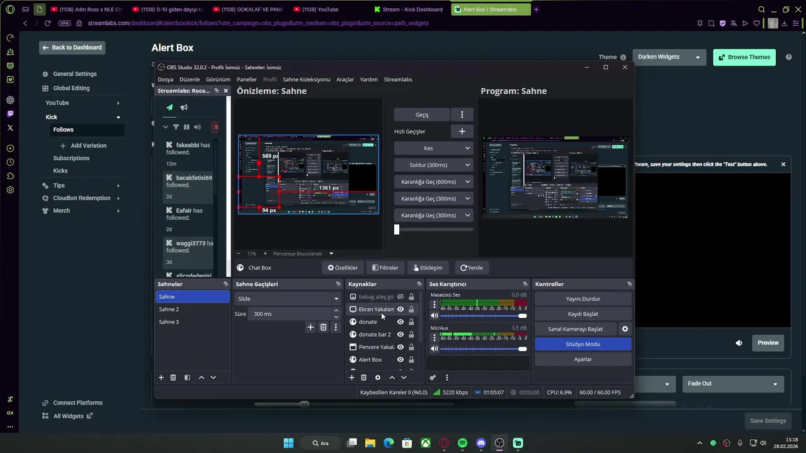Hide the Pencere Yakalama source
The height and width of the screenshot is (453, 806).
coord(400,347)
